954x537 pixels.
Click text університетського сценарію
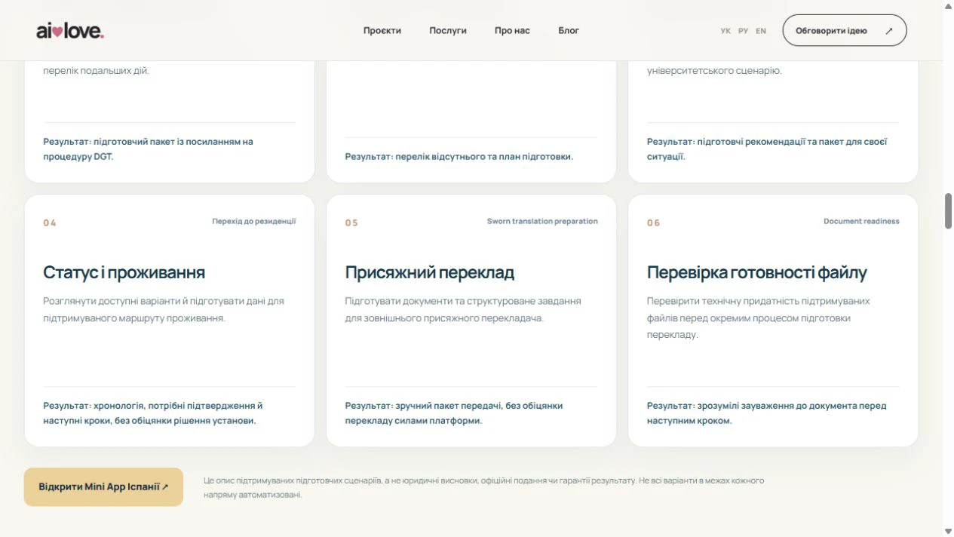tap(714, 71)
